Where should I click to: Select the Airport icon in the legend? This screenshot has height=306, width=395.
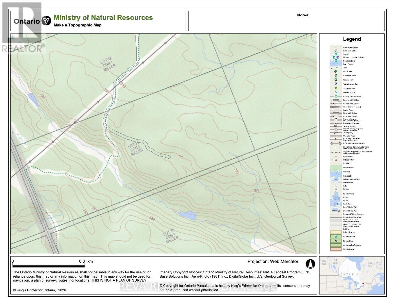coord(336,54)
